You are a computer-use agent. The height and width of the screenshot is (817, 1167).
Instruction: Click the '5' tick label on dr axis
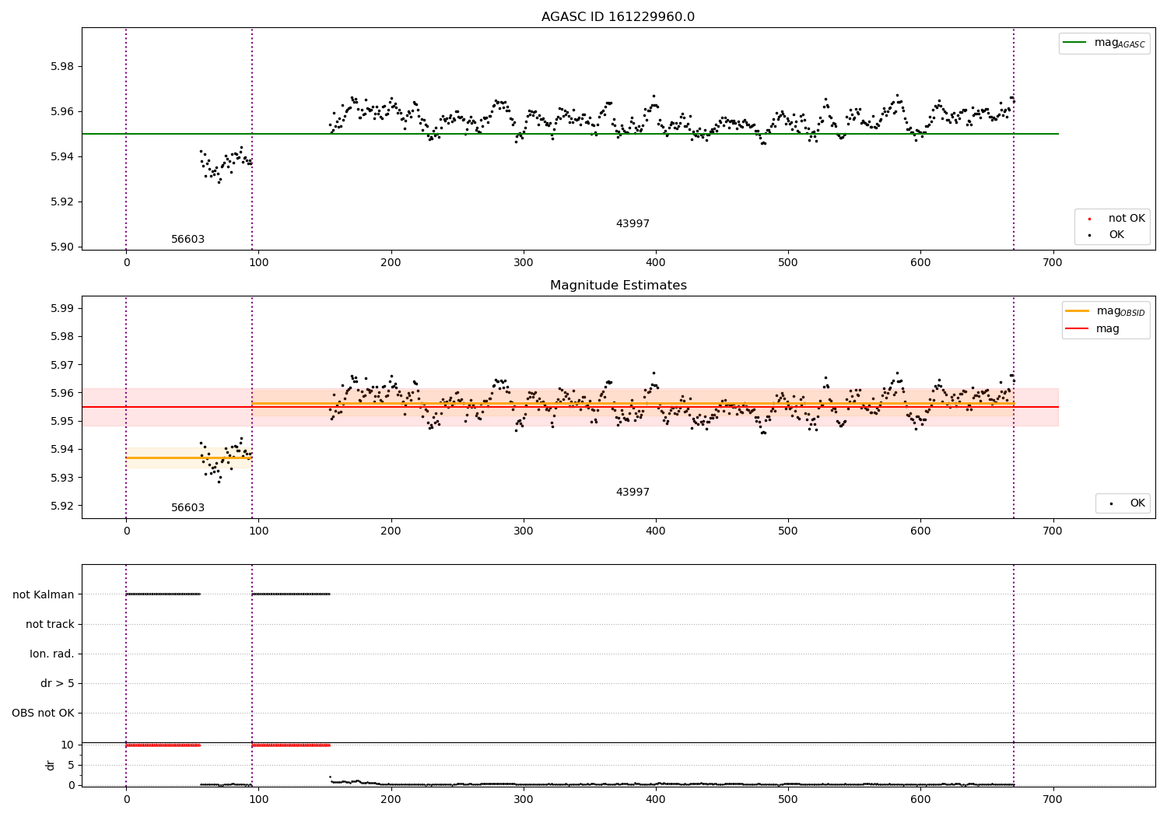point(71,765)
